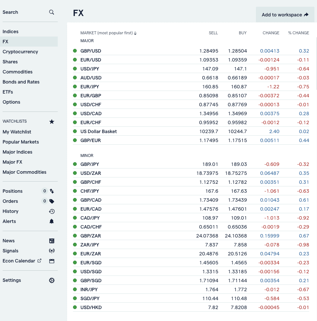Open the Settings gear icon
Viewport: 317px width, 321px height.
coord(52,280)
